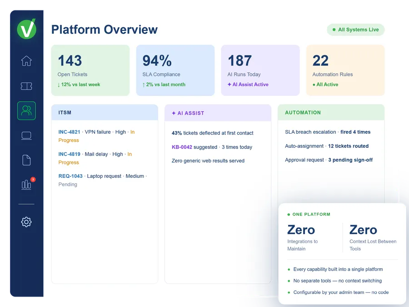Open the bar chart Reports icon
Image resolution: width=409 pixels, height=307 pixels.
[26, 184]
